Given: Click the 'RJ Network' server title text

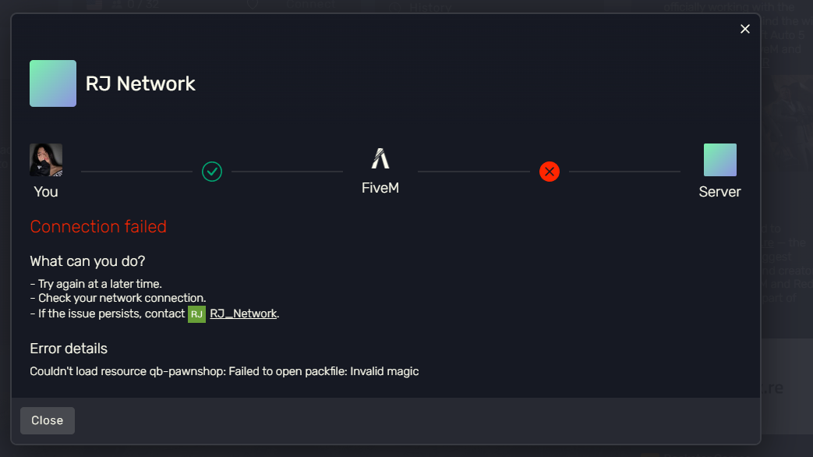Looking at the screenshot, I should pyautogui.click(x=140, y=83).
